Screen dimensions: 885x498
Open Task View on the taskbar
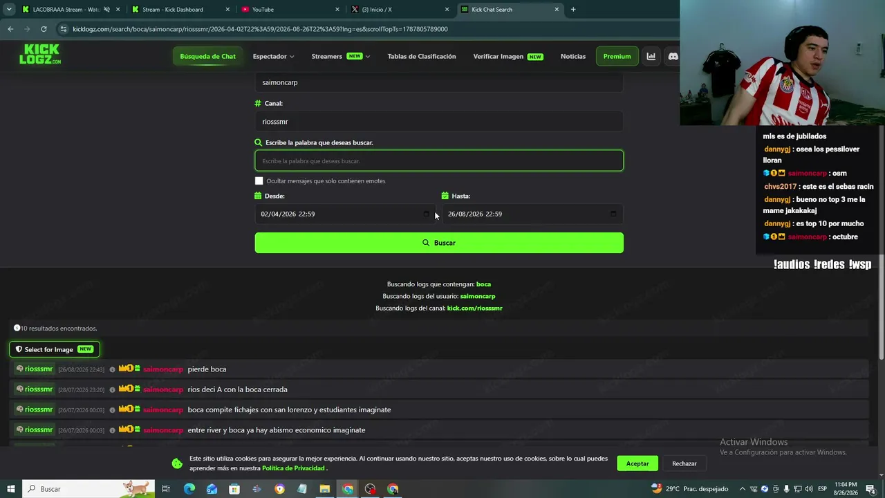tap(166, 489)
